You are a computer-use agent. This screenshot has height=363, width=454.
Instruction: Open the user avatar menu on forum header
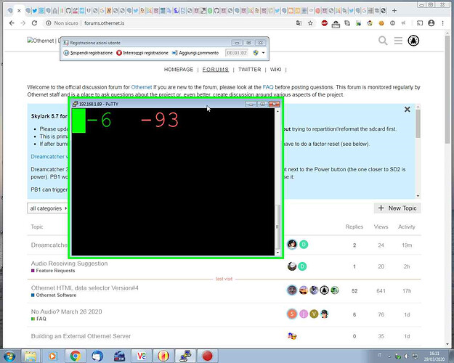[413, 41]
